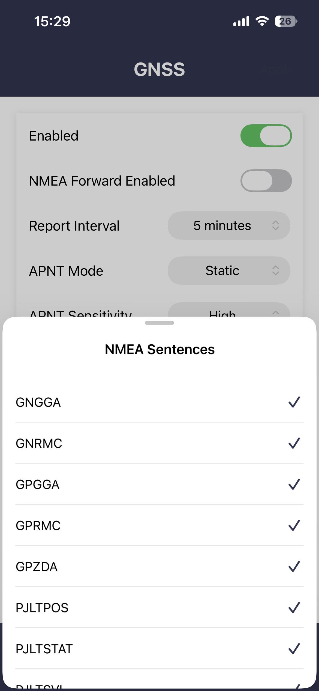This screenshot has width=319, height=691.
Task: Open the Report Interval dropdown
Action: click(229, 226)
